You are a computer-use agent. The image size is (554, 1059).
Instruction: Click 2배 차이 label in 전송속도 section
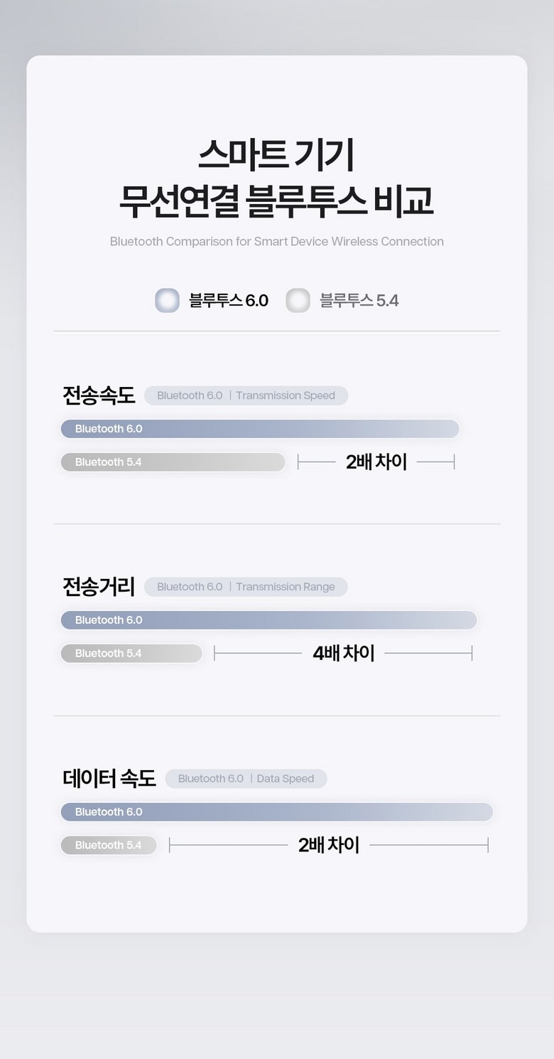(376, 462)
